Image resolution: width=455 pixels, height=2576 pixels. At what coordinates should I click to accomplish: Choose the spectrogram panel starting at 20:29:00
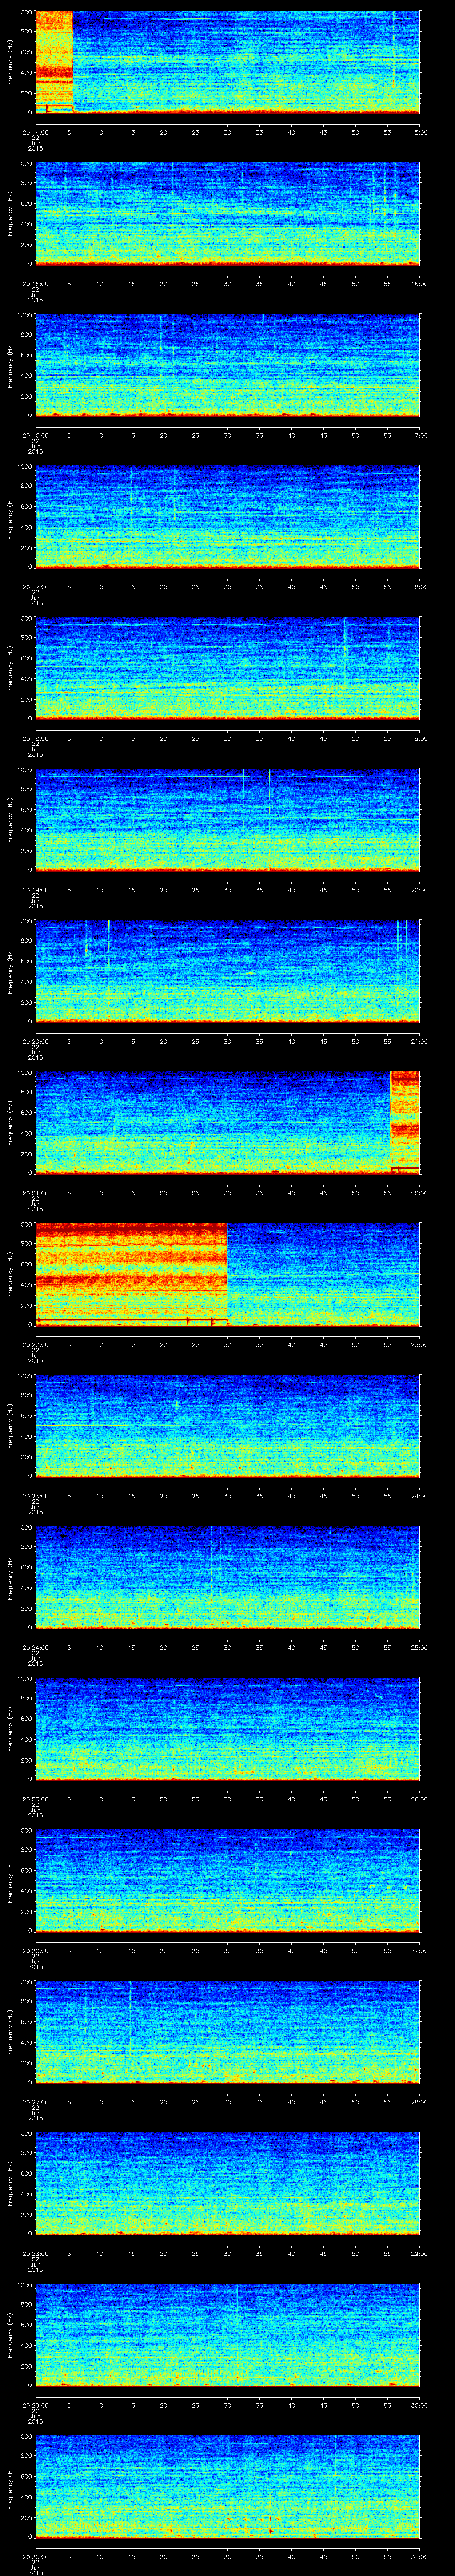click(227, 2334)
